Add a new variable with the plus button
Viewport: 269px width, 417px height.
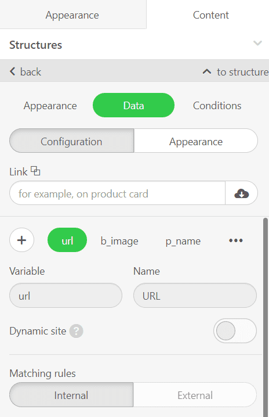(22, 240)
